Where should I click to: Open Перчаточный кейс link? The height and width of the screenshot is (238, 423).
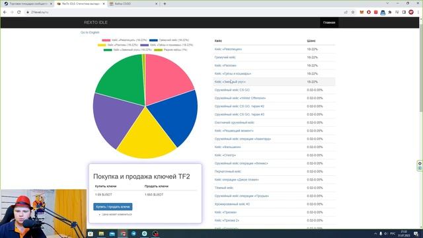[x=228, y=171]
